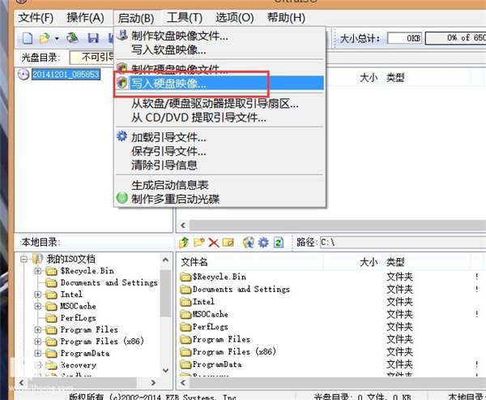Screen dimensions: 486x400
Task: Click the 文件名 column header in local list
Action: pos(194,262)
